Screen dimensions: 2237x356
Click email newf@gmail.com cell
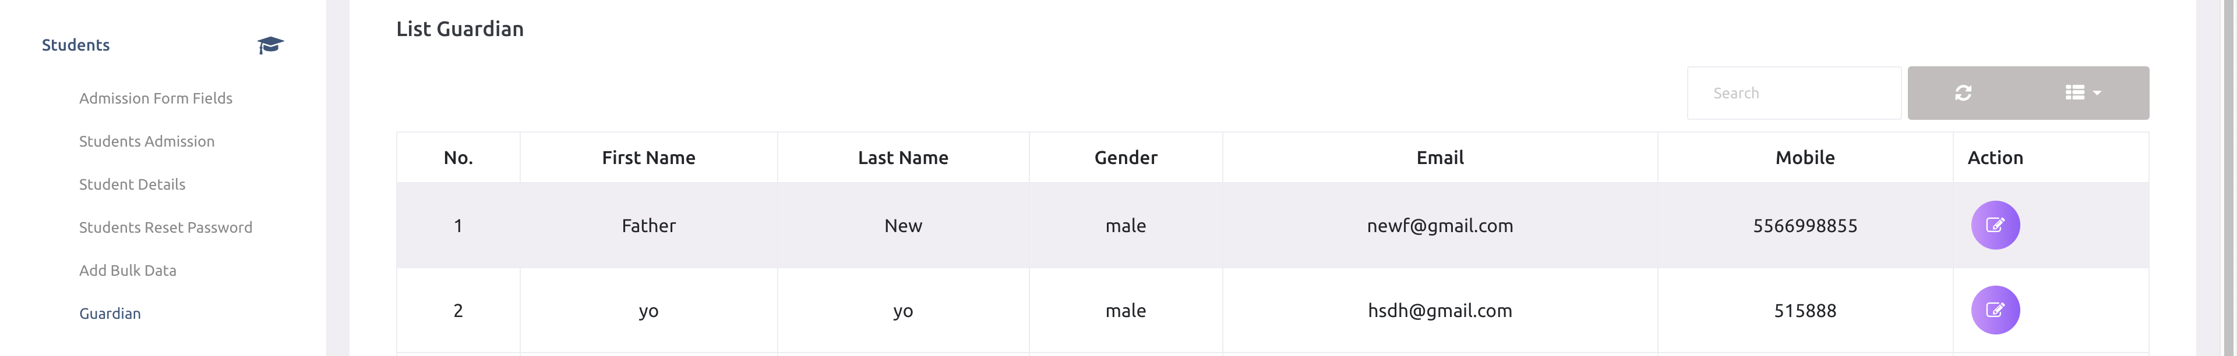[x=1440, y=226]
